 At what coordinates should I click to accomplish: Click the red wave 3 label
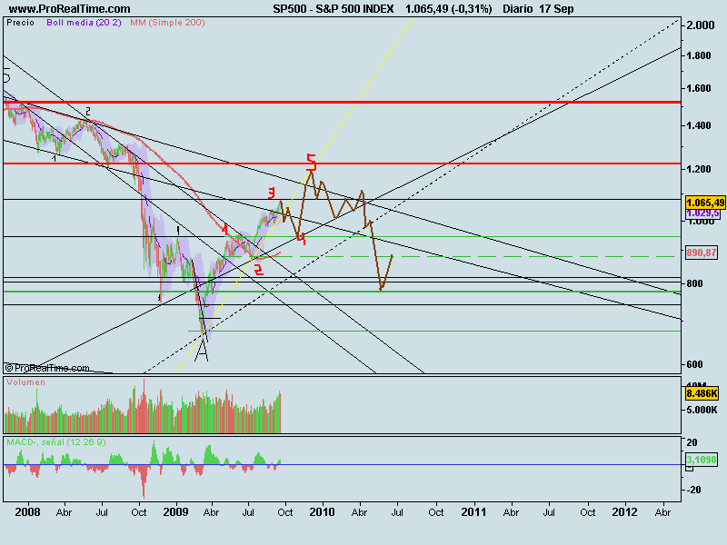(x=272, y=193)
